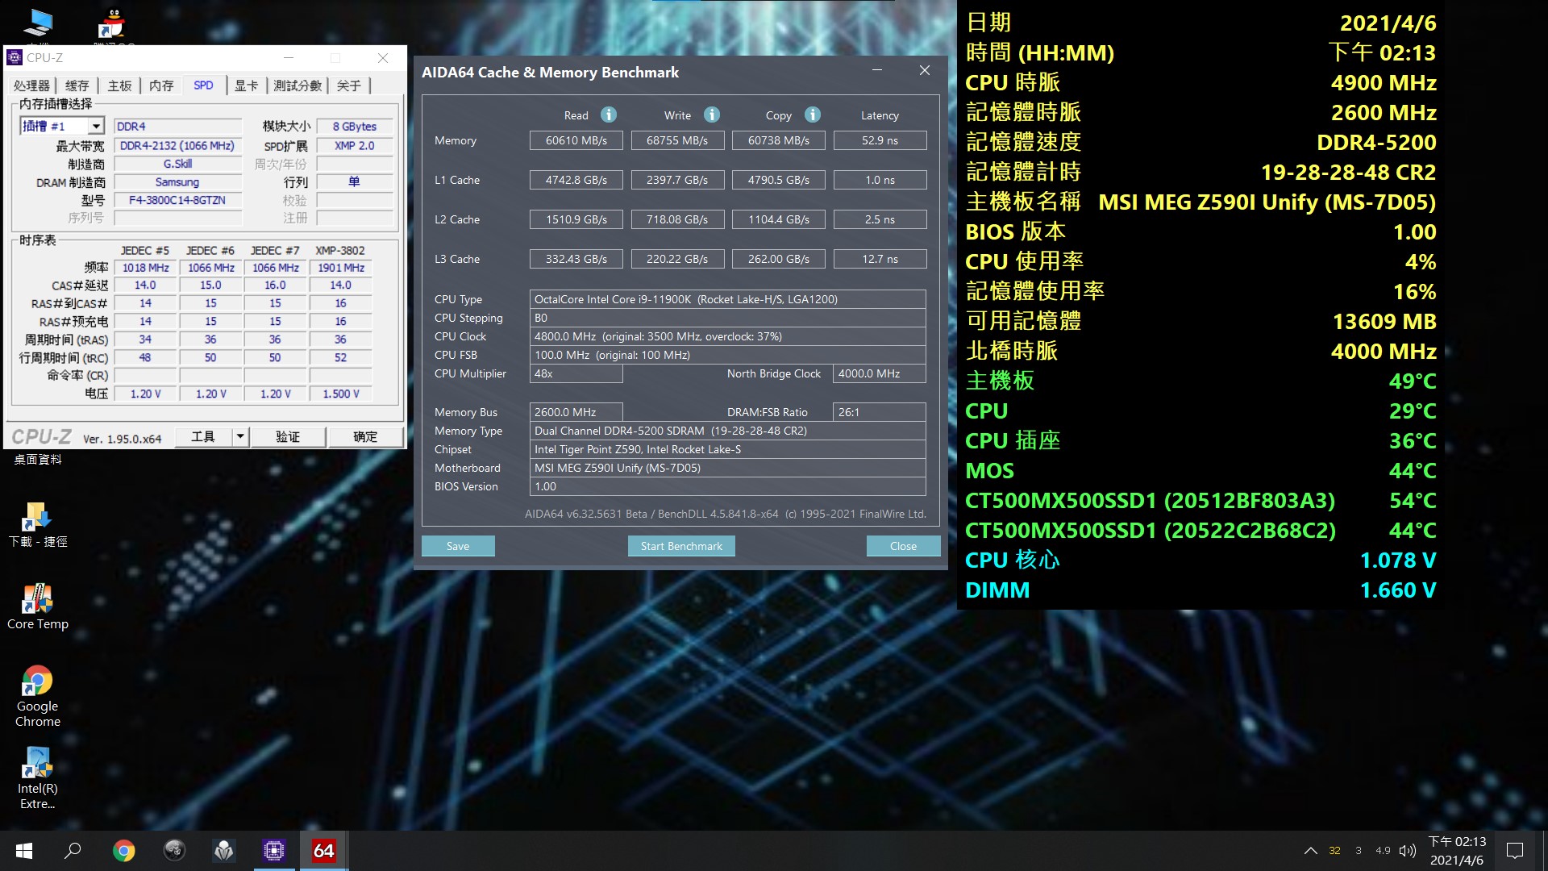Switch to the 内存 tab in CPU-Z
This screenshot has height=871, width=1548.
(161, 85)
